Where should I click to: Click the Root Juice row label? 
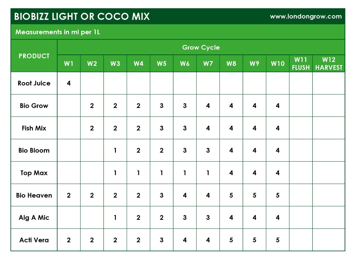coord(34,83)
